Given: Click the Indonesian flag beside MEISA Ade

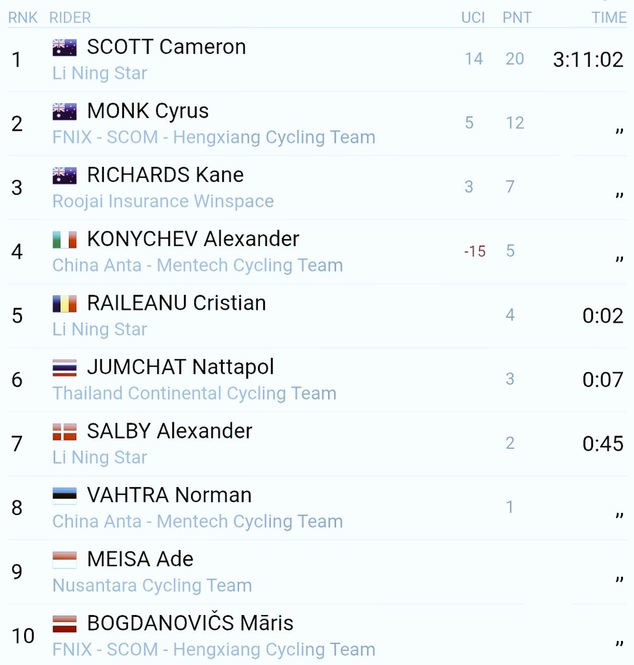Looking at the screenshot, I should coord(64,559).
